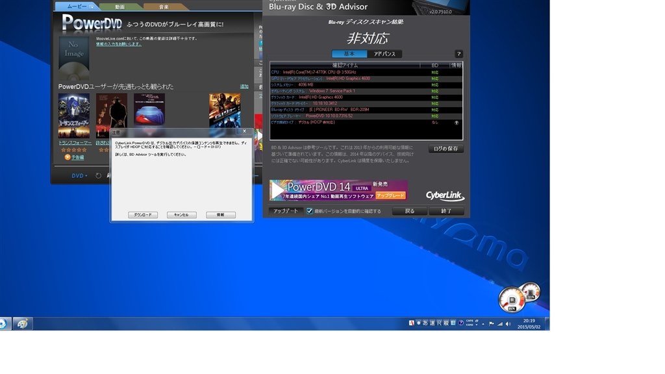Select the GPU Intel HD Graphics 4600 row
Viewport: 665px width, 374px height.
click(366, 79)
